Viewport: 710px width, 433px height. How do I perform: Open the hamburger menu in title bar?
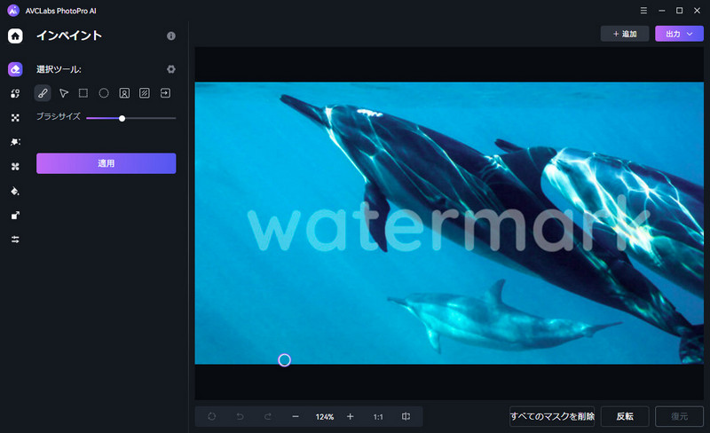click(643, 10)
